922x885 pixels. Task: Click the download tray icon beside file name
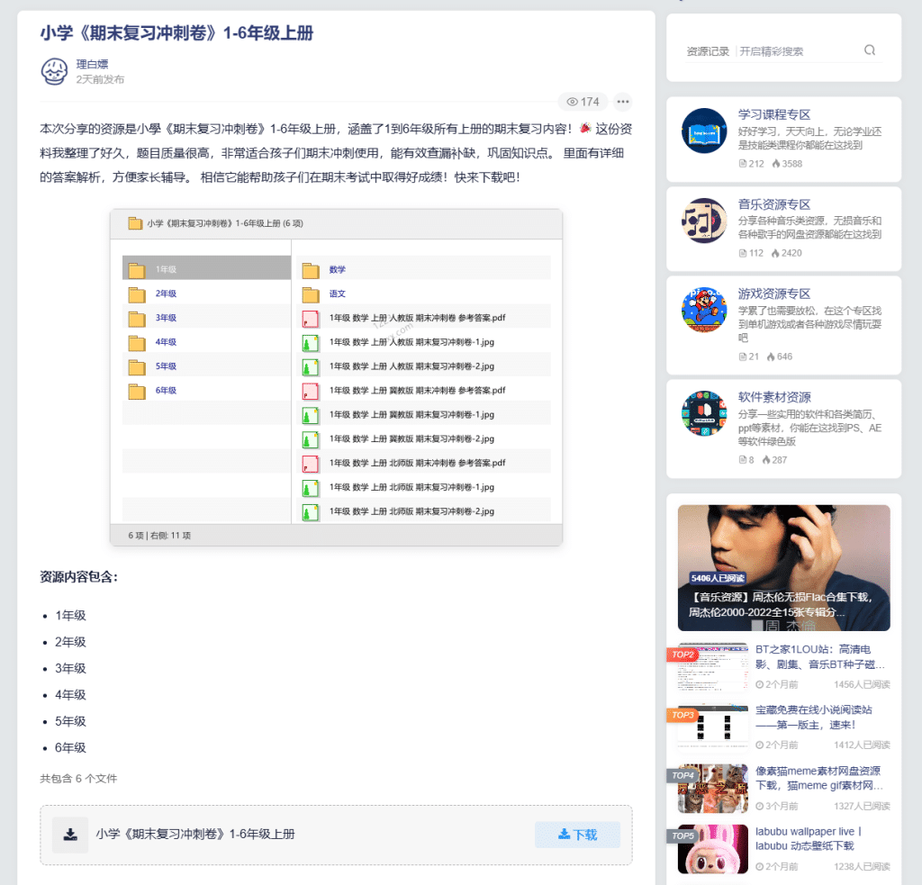click(x=70, y=835)
